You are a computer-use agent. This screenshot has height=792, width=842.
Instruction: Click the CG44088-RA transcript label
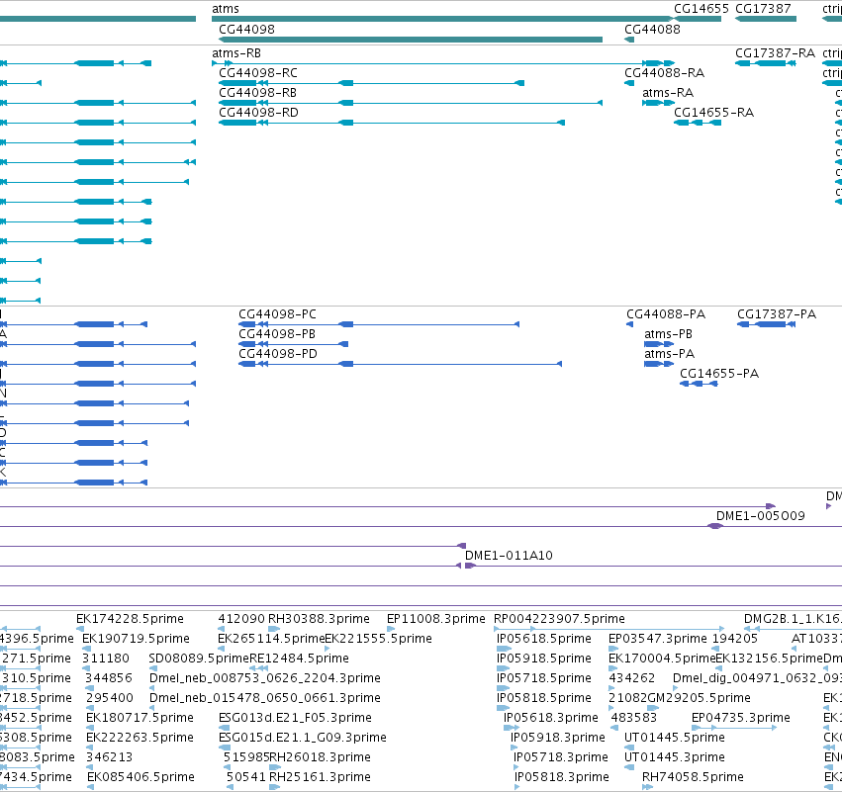click(x=664, y=73)
